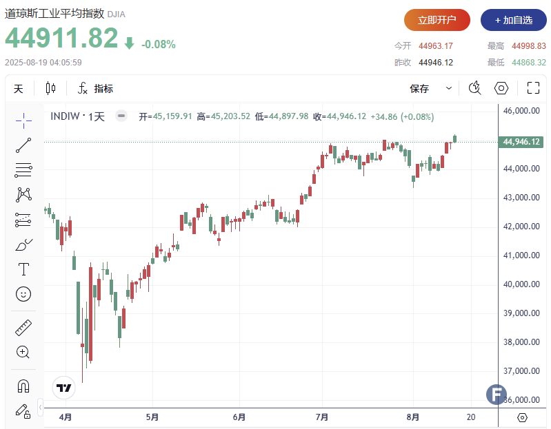
Task: Toggle lock all drawing tools
Action: pyautogui.click(x=23, y=410)
